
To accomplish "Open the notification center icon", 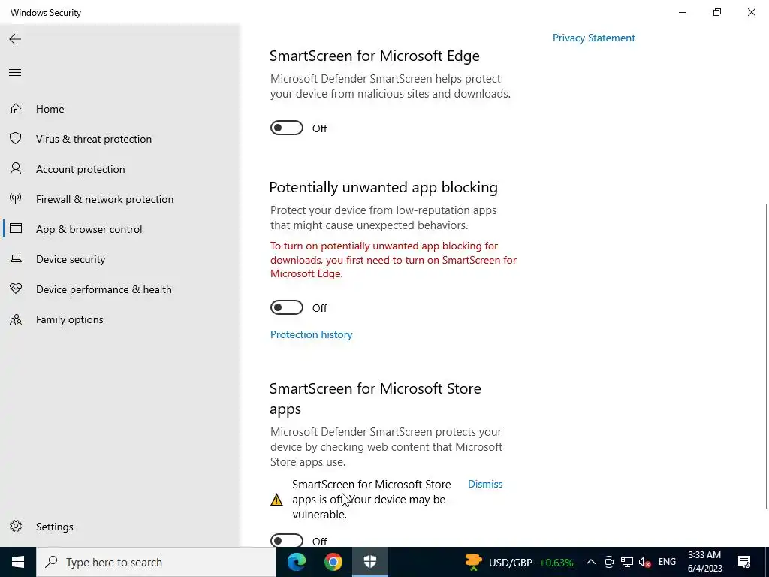I will tap(744, 562).
